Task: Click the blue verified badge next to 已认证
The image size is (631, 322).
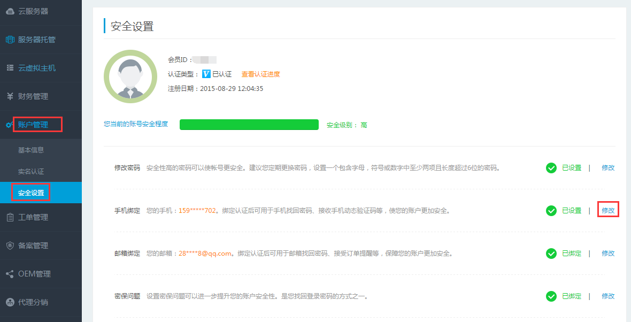Action: point(206,74)
